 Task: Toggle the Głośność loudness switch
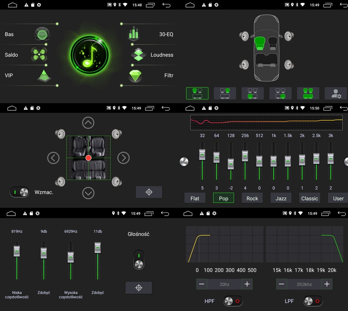pyautogui.click(x=139, y=260)
